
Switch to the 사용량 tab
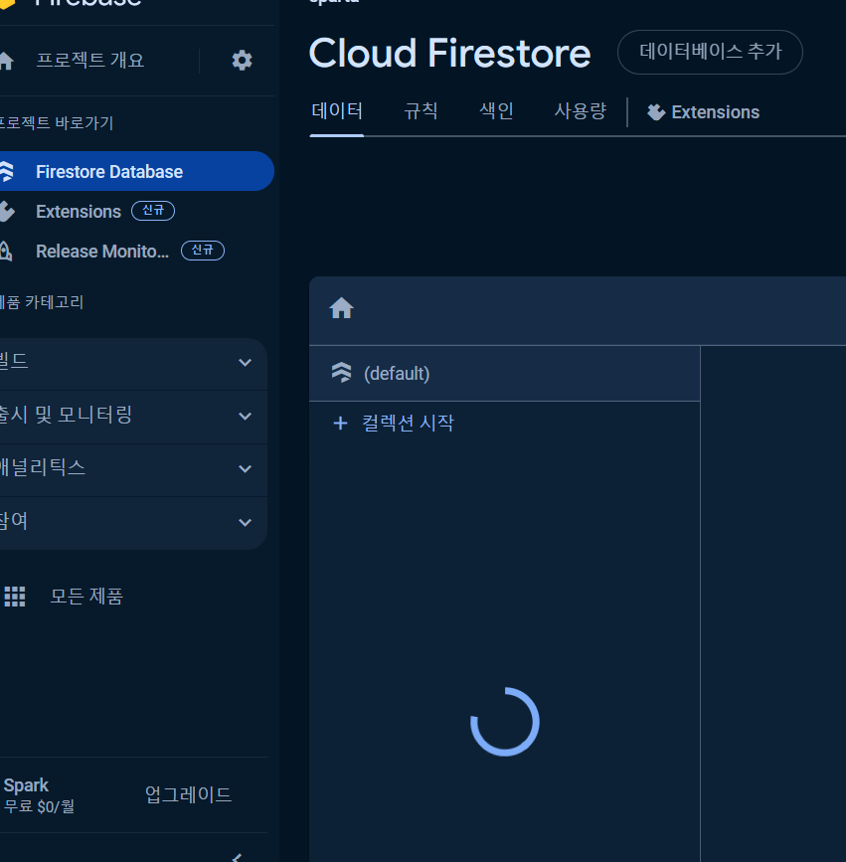(580, 111)
